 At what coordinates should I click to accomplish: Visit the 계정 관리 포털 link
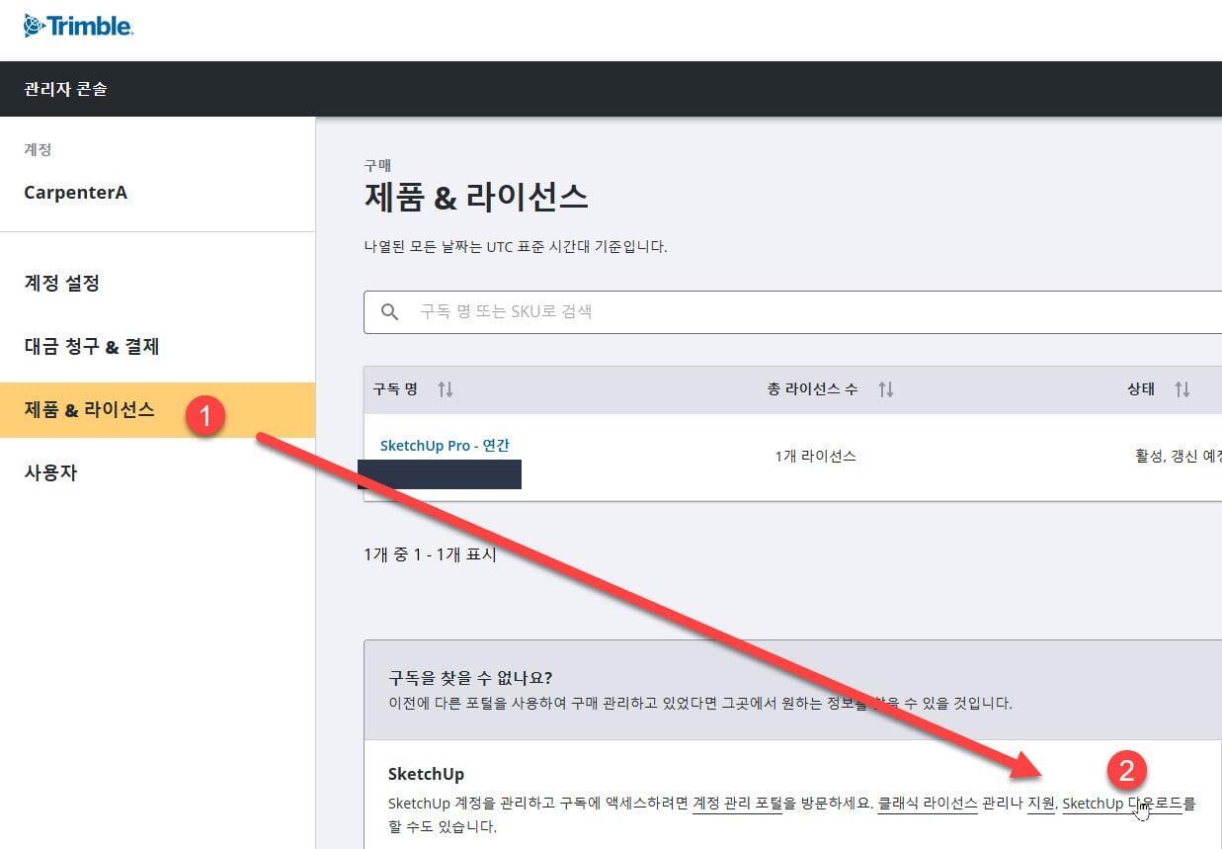click(x=737, y=804)
